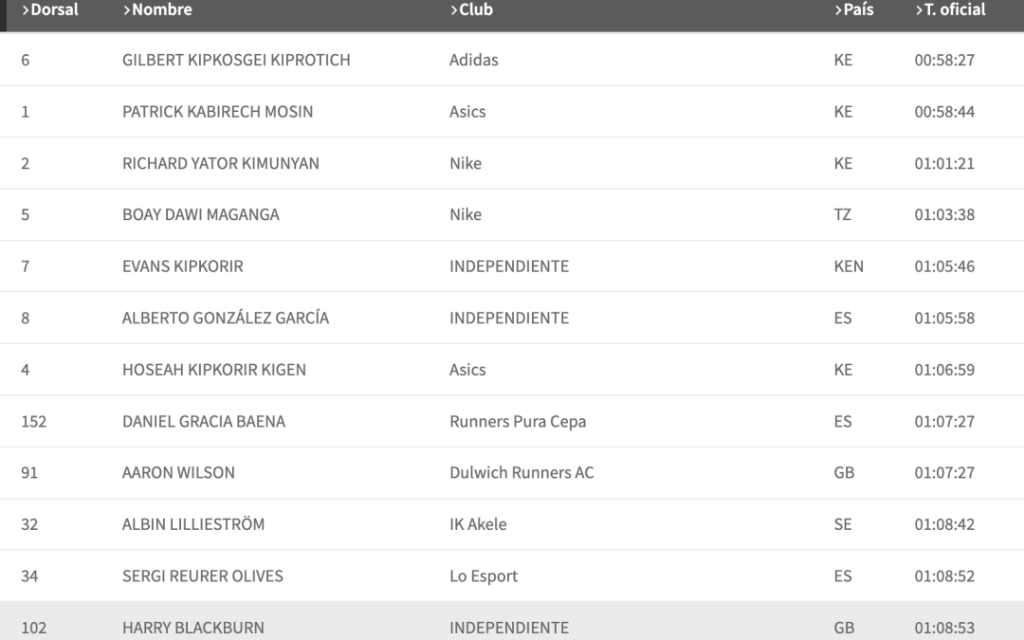1024x640 pixels.
Task: Select Aaron Wilson's row
Action: tap(178, 472)
